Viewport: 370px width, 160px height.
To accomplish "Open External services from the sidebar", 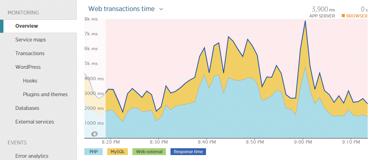I will [35, 122].
